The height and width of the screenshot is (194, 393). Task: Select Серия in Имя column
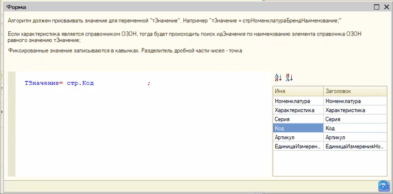(298, 119)
